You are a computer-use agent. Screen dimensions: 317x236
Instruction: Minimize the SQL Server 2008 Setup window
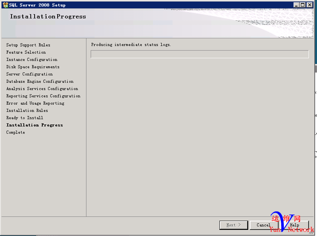296,5
